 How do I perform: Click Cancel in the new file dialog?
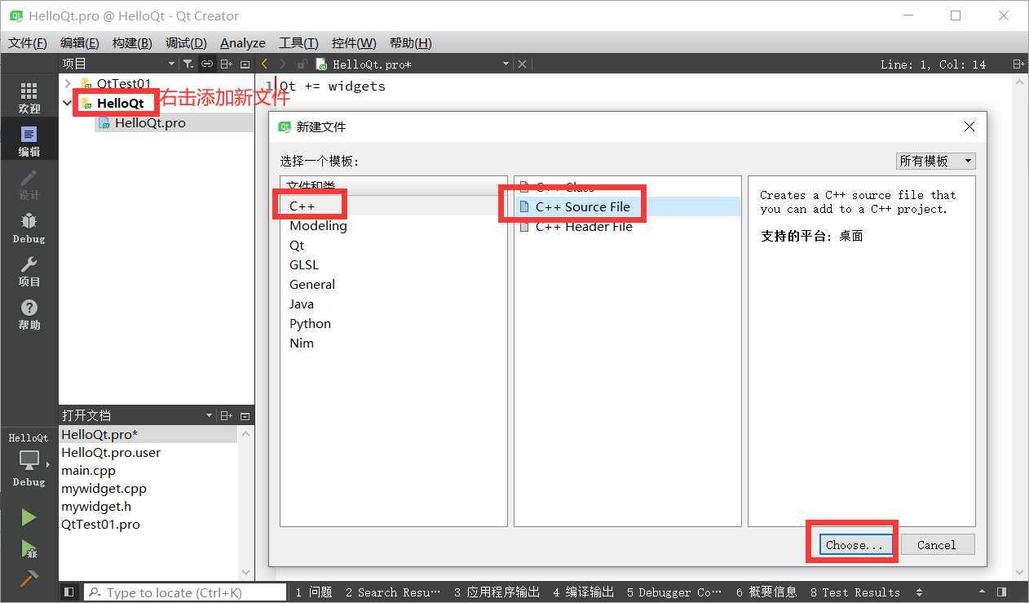[x=936, y=545]
